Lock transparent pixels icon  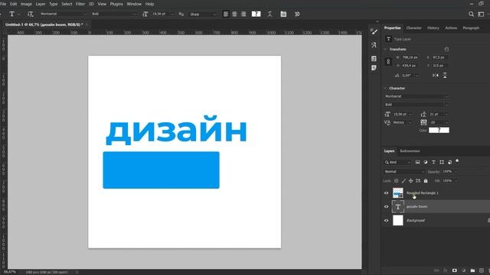pyautogui.click(x=396, y=181)
